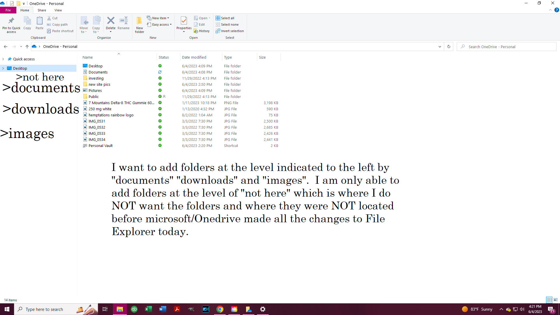
Task: Open address bar history dropdown
Action: tap(440, 47)
